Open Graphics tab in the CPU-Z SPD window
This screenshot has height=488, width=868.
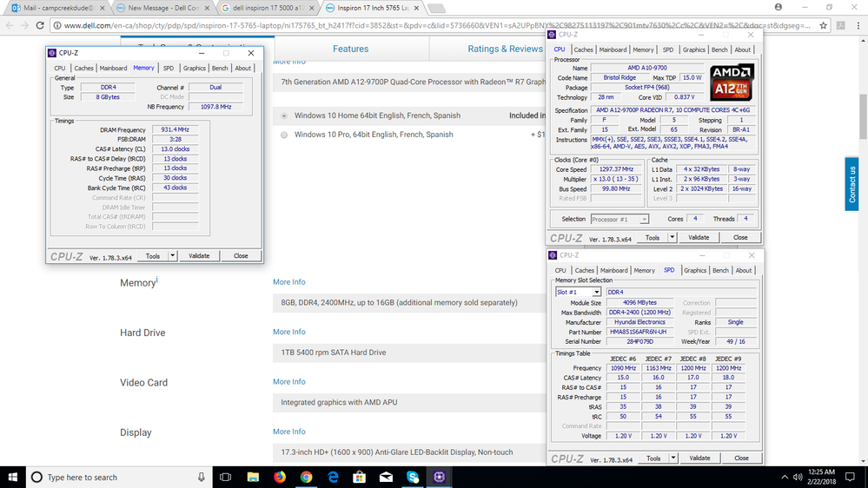[695, 271]
